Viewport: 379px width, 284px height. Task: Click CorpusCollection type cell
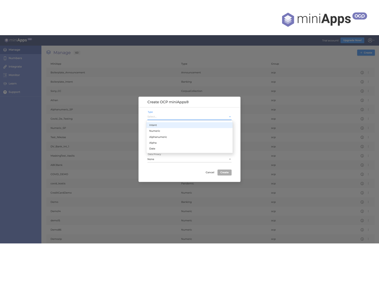pos(192,91)
